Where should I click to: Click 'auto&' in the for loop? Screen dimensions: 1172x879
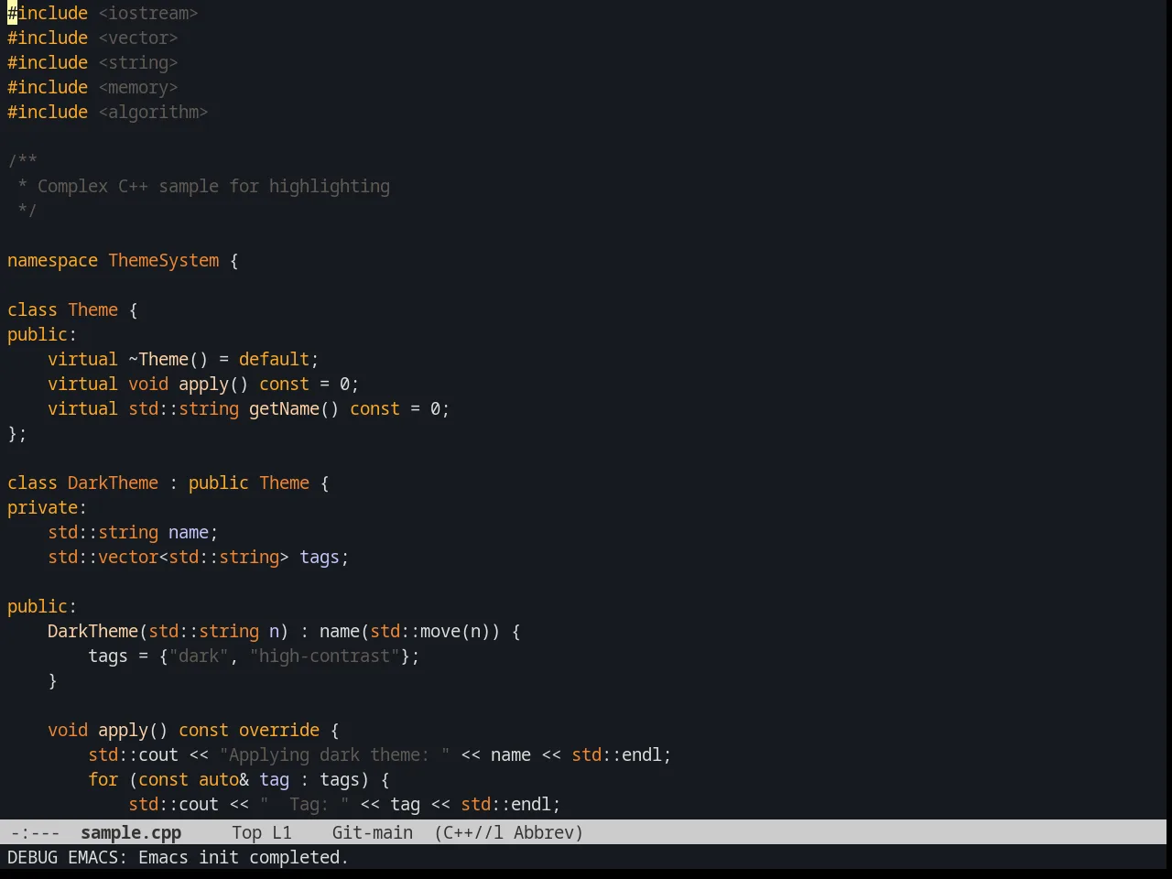223,779
